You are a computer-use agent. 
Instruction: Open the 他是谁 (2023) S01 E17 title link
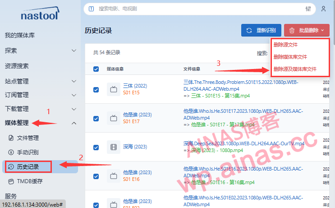138,115
